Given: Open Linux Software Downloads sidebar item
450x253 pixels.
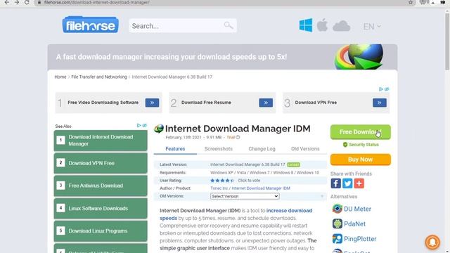Looking at the screenshot, I should [x=101, y=208].
